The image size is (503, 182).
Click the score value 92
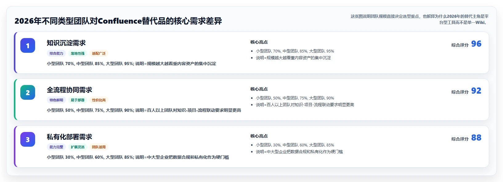click(476, 91)
